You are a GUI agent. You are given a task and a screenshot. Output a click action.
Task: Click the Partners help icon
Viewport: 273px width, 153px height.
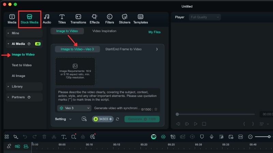29,97
